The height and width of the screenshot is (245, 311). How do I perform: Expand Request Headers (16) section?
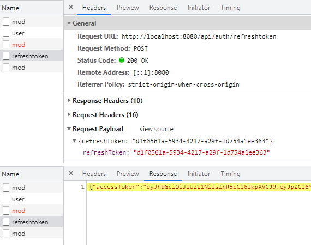point(69,114)
